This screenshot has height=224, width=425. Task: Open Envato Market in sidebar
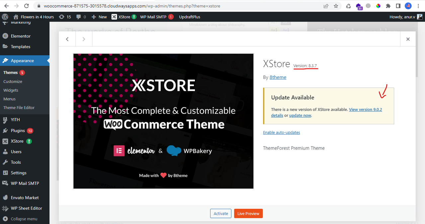coord(25,198)
